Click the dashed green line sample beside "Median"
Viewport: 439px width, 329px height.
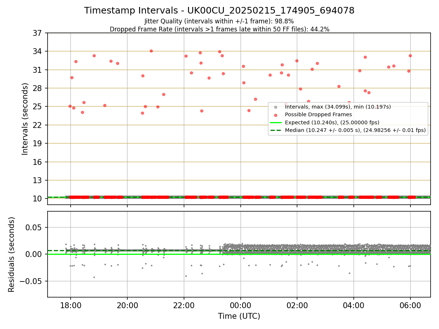(276, 130)
